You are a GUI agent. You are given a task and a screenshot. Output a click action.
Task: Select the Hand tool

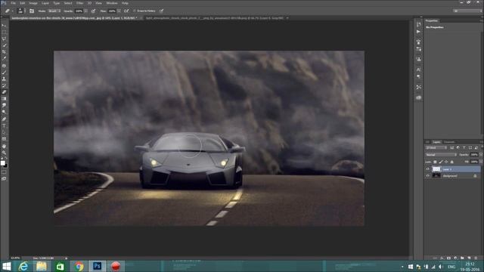pyautogui.click(x=4, y=146)
